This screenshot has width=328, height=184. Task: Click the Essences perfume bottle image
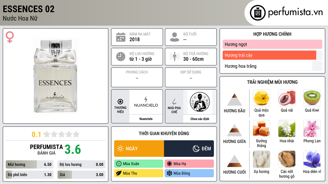56,76
